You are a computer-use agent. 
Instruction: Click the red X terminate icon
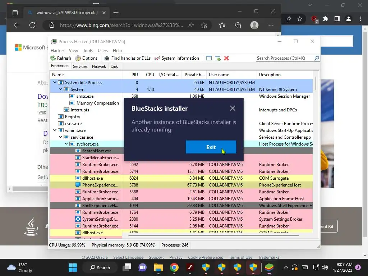(226, 58)
